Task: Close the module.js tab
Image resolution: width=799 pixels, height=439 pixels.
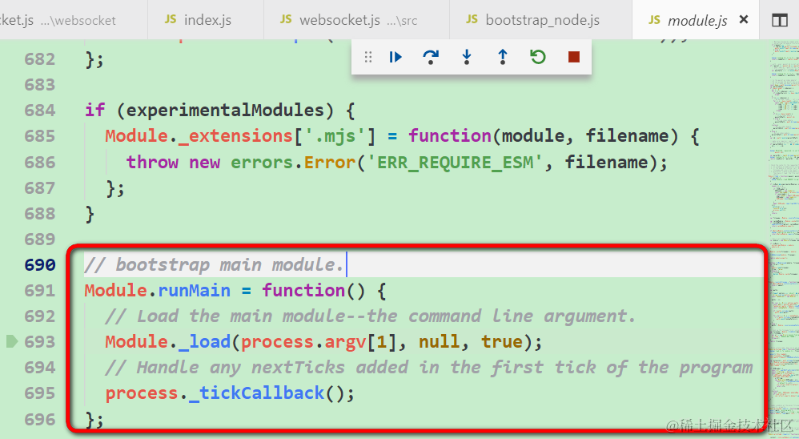Action: (744, 19)
